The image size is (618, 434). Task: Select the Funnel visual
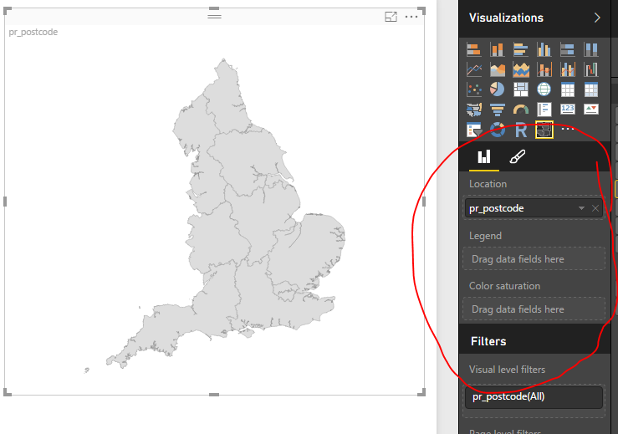[x=497, y=110]
